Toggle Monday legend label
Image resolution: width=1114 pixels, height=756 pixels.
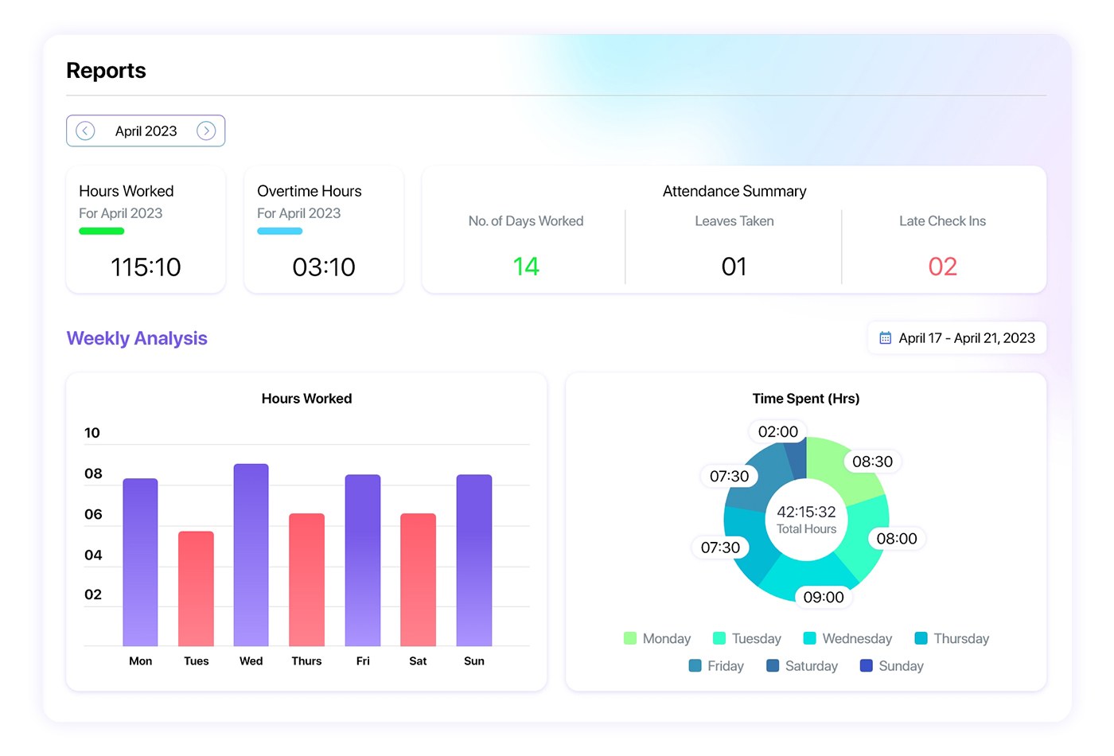pyautogui.click(x=667, y=638)
